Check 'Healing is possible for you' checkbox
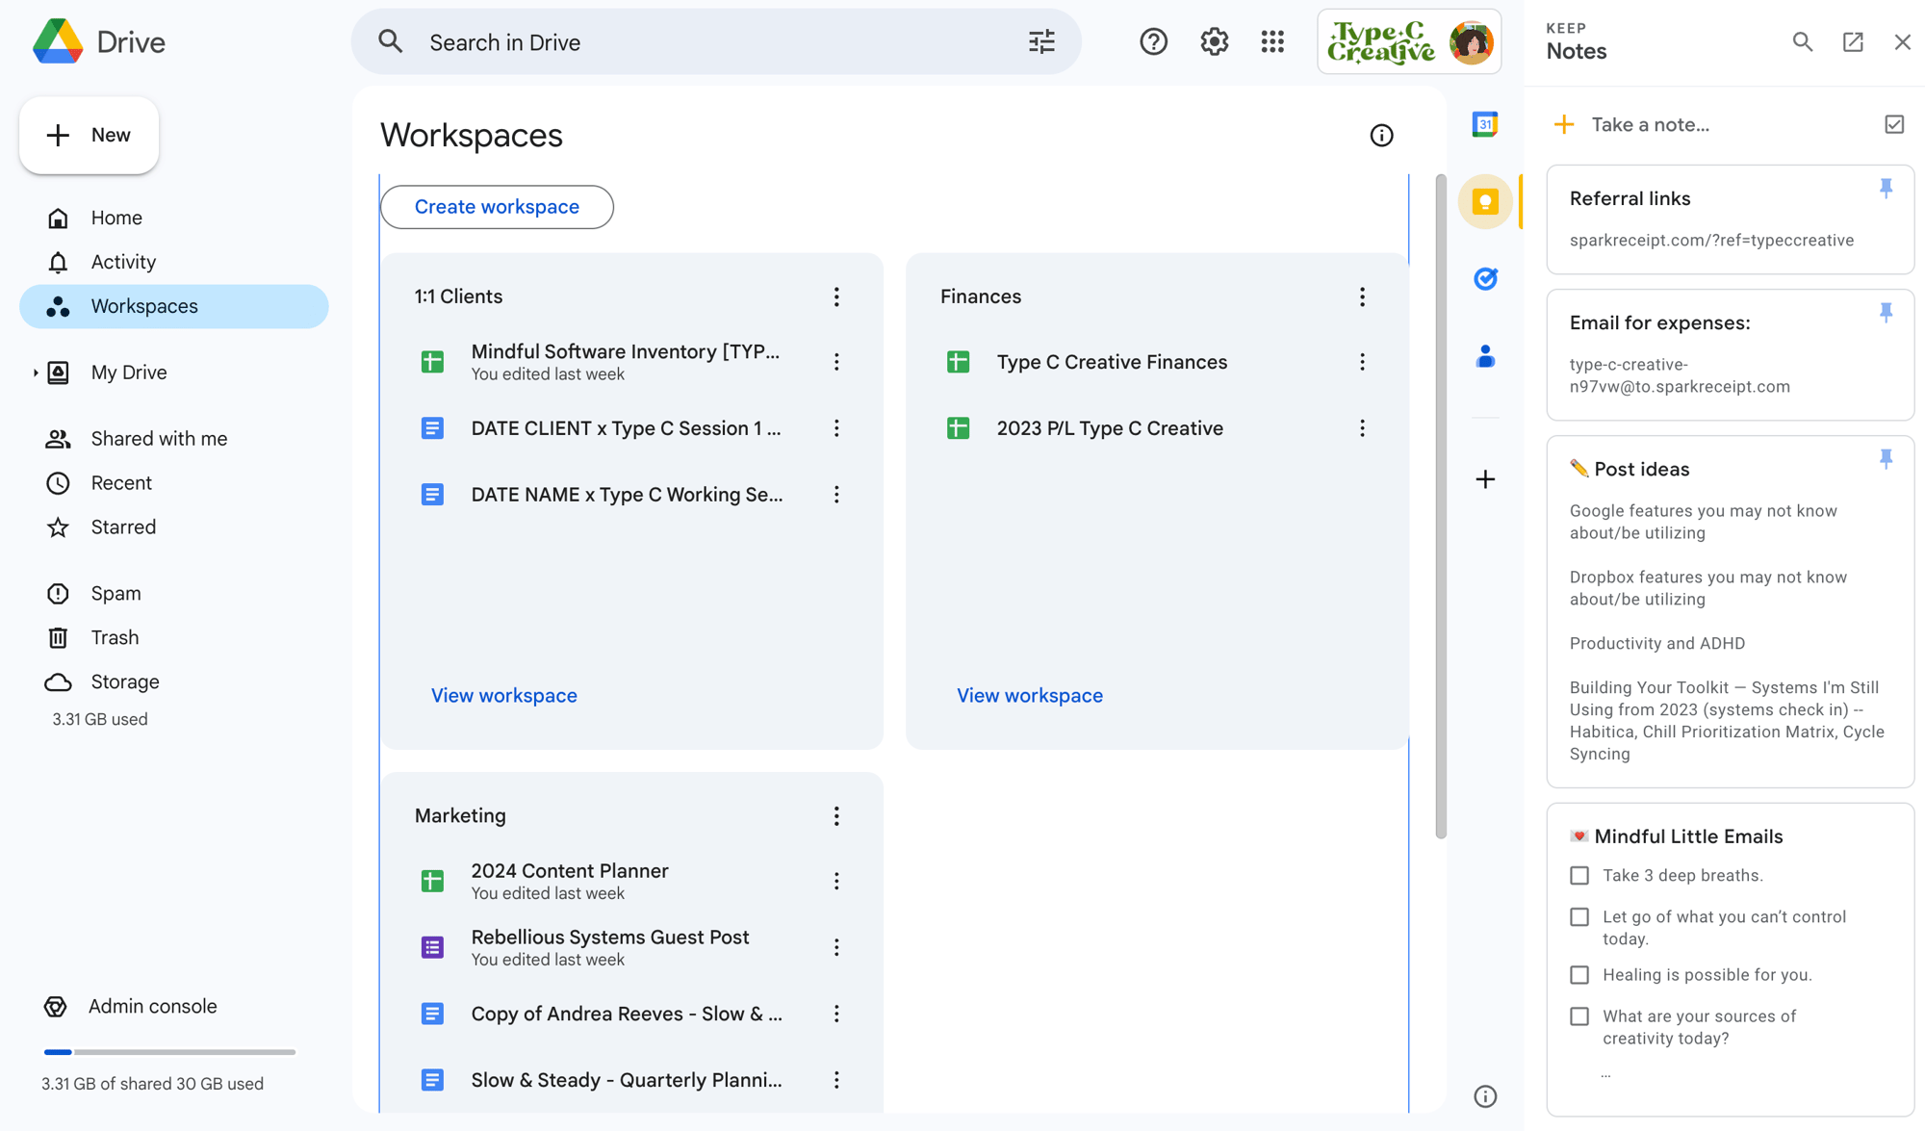Screen dimensions: 1925x1131 click(1579, 975)
